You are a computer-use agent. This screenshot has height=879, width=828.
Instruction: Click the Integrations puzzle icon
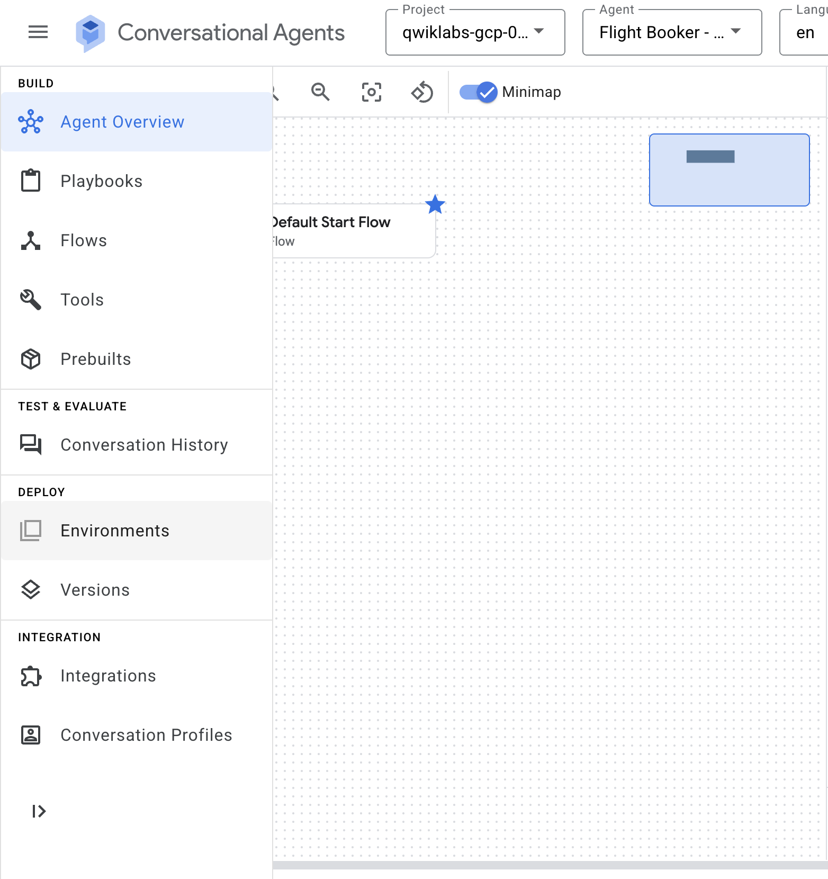click(x=31, y=676)
